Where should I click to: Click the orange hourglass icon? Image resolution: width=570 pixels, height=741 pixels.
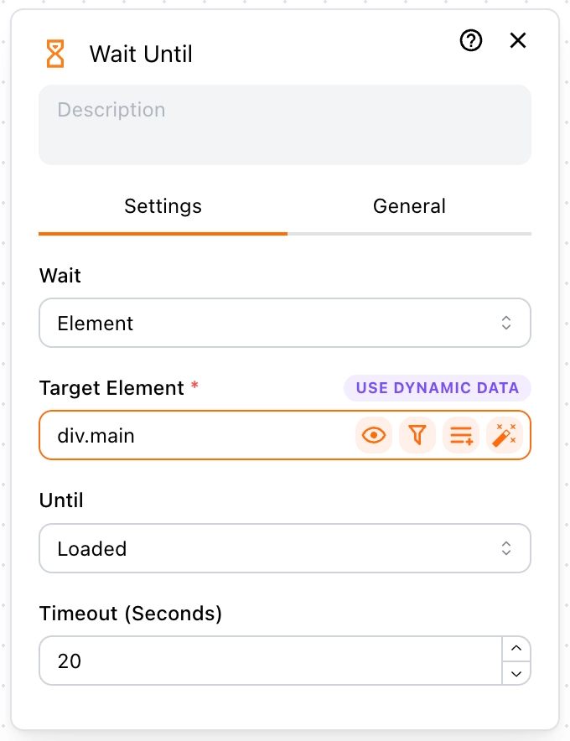[x=55, y=54]
